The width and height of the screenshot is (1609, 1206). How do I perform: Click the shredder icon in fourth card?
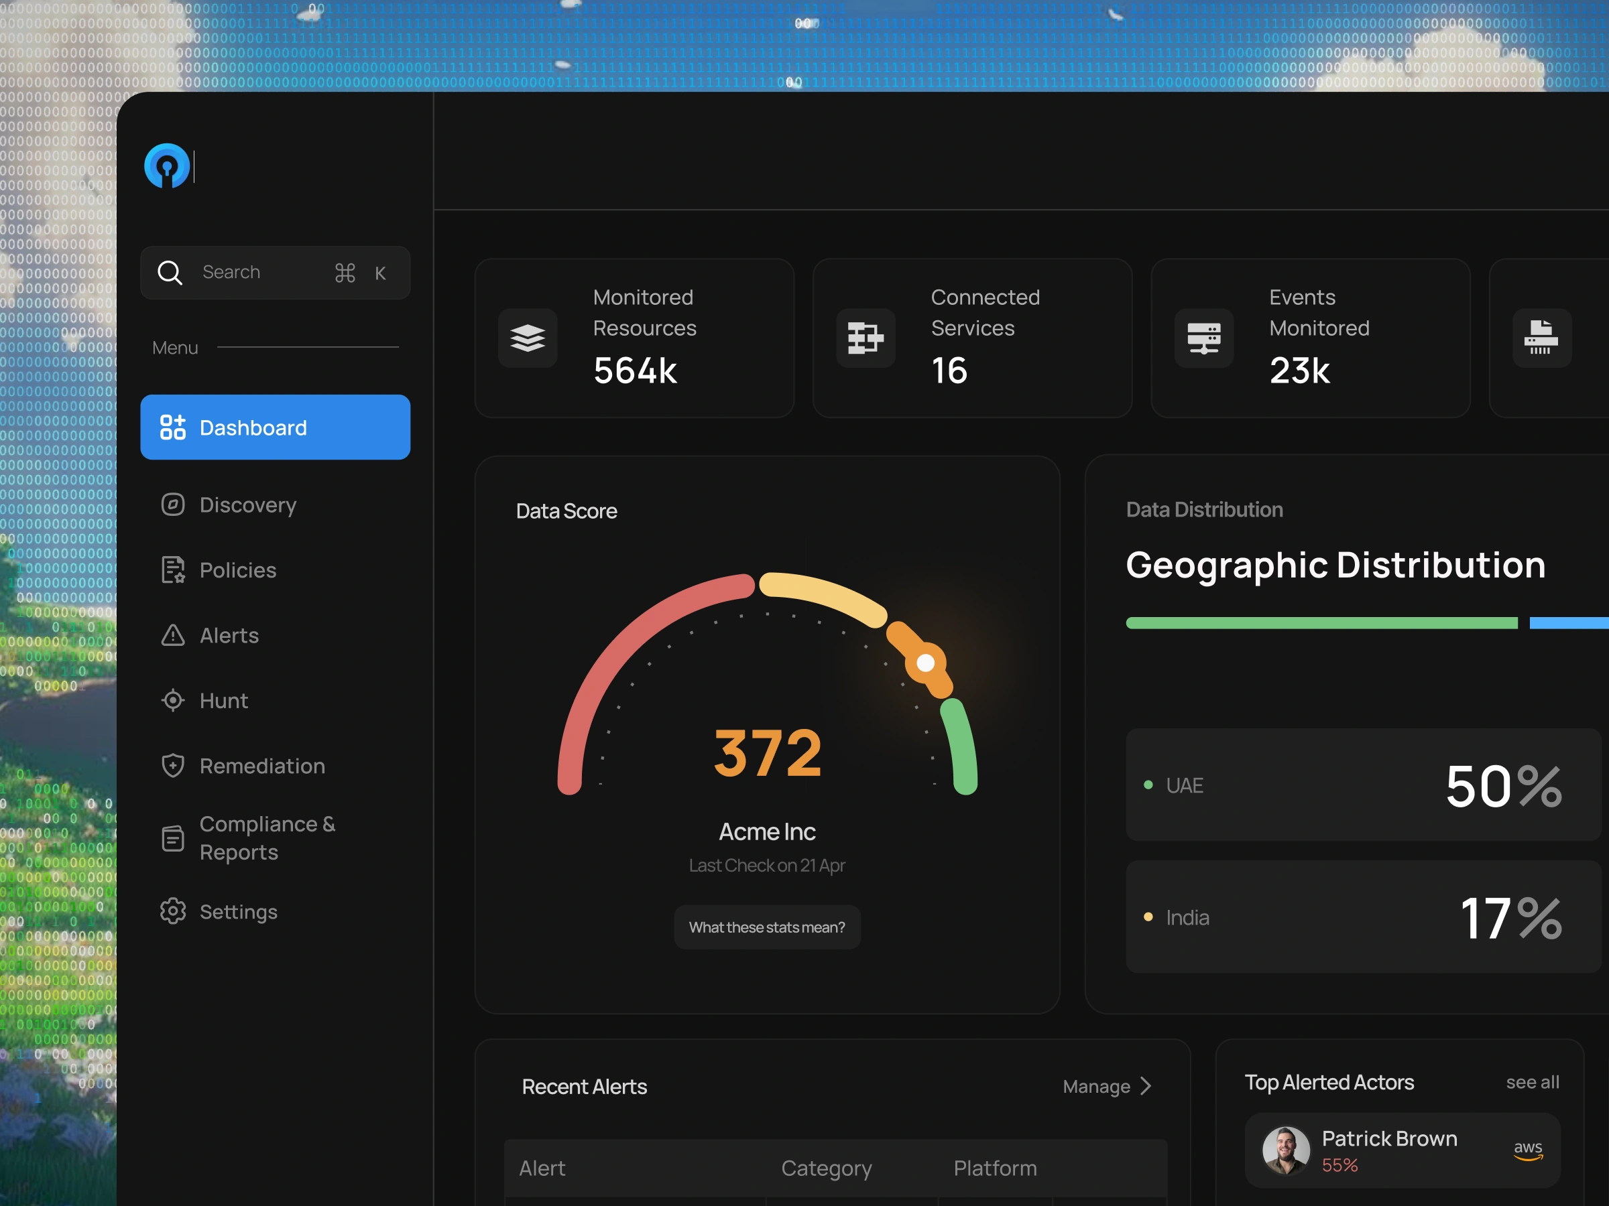tap(1542, 338)
